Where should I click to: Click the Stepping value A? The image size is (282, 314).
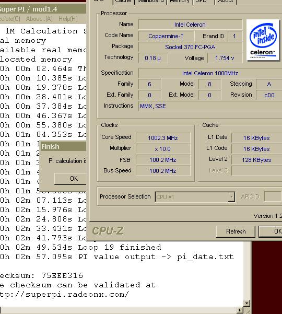(x=269, y=84)
